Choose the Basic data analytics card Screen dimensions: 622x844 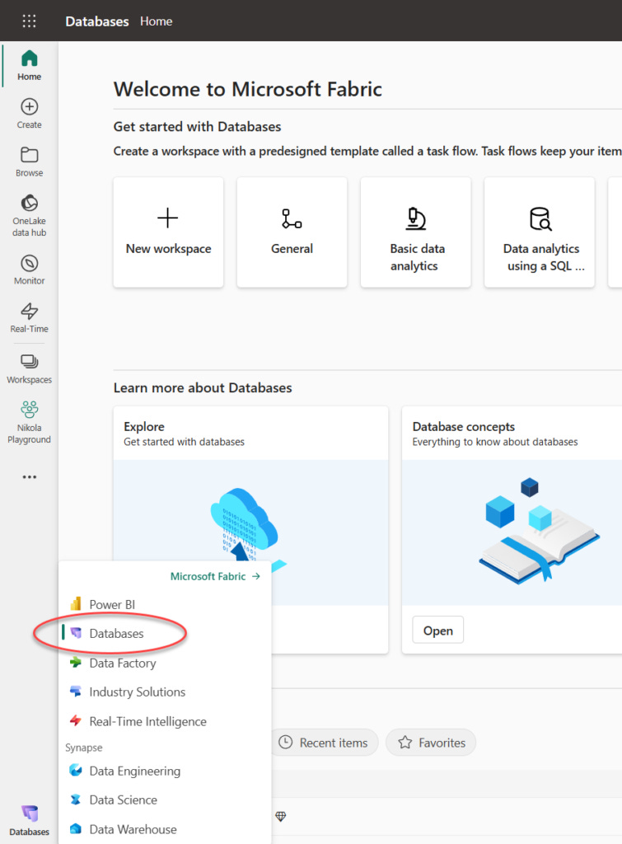tap(416, 232)
